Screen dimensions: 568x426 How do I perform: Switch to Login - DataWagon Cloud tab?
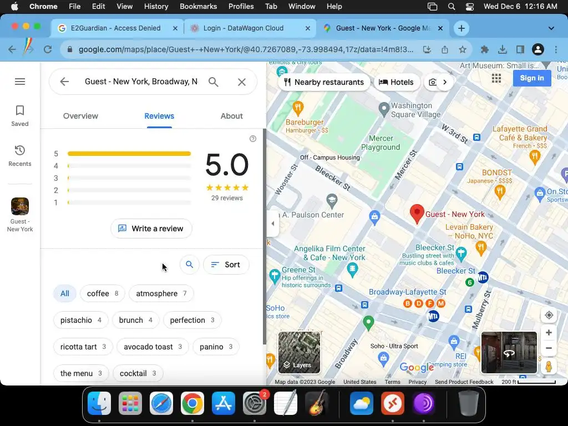coord(250,28)
